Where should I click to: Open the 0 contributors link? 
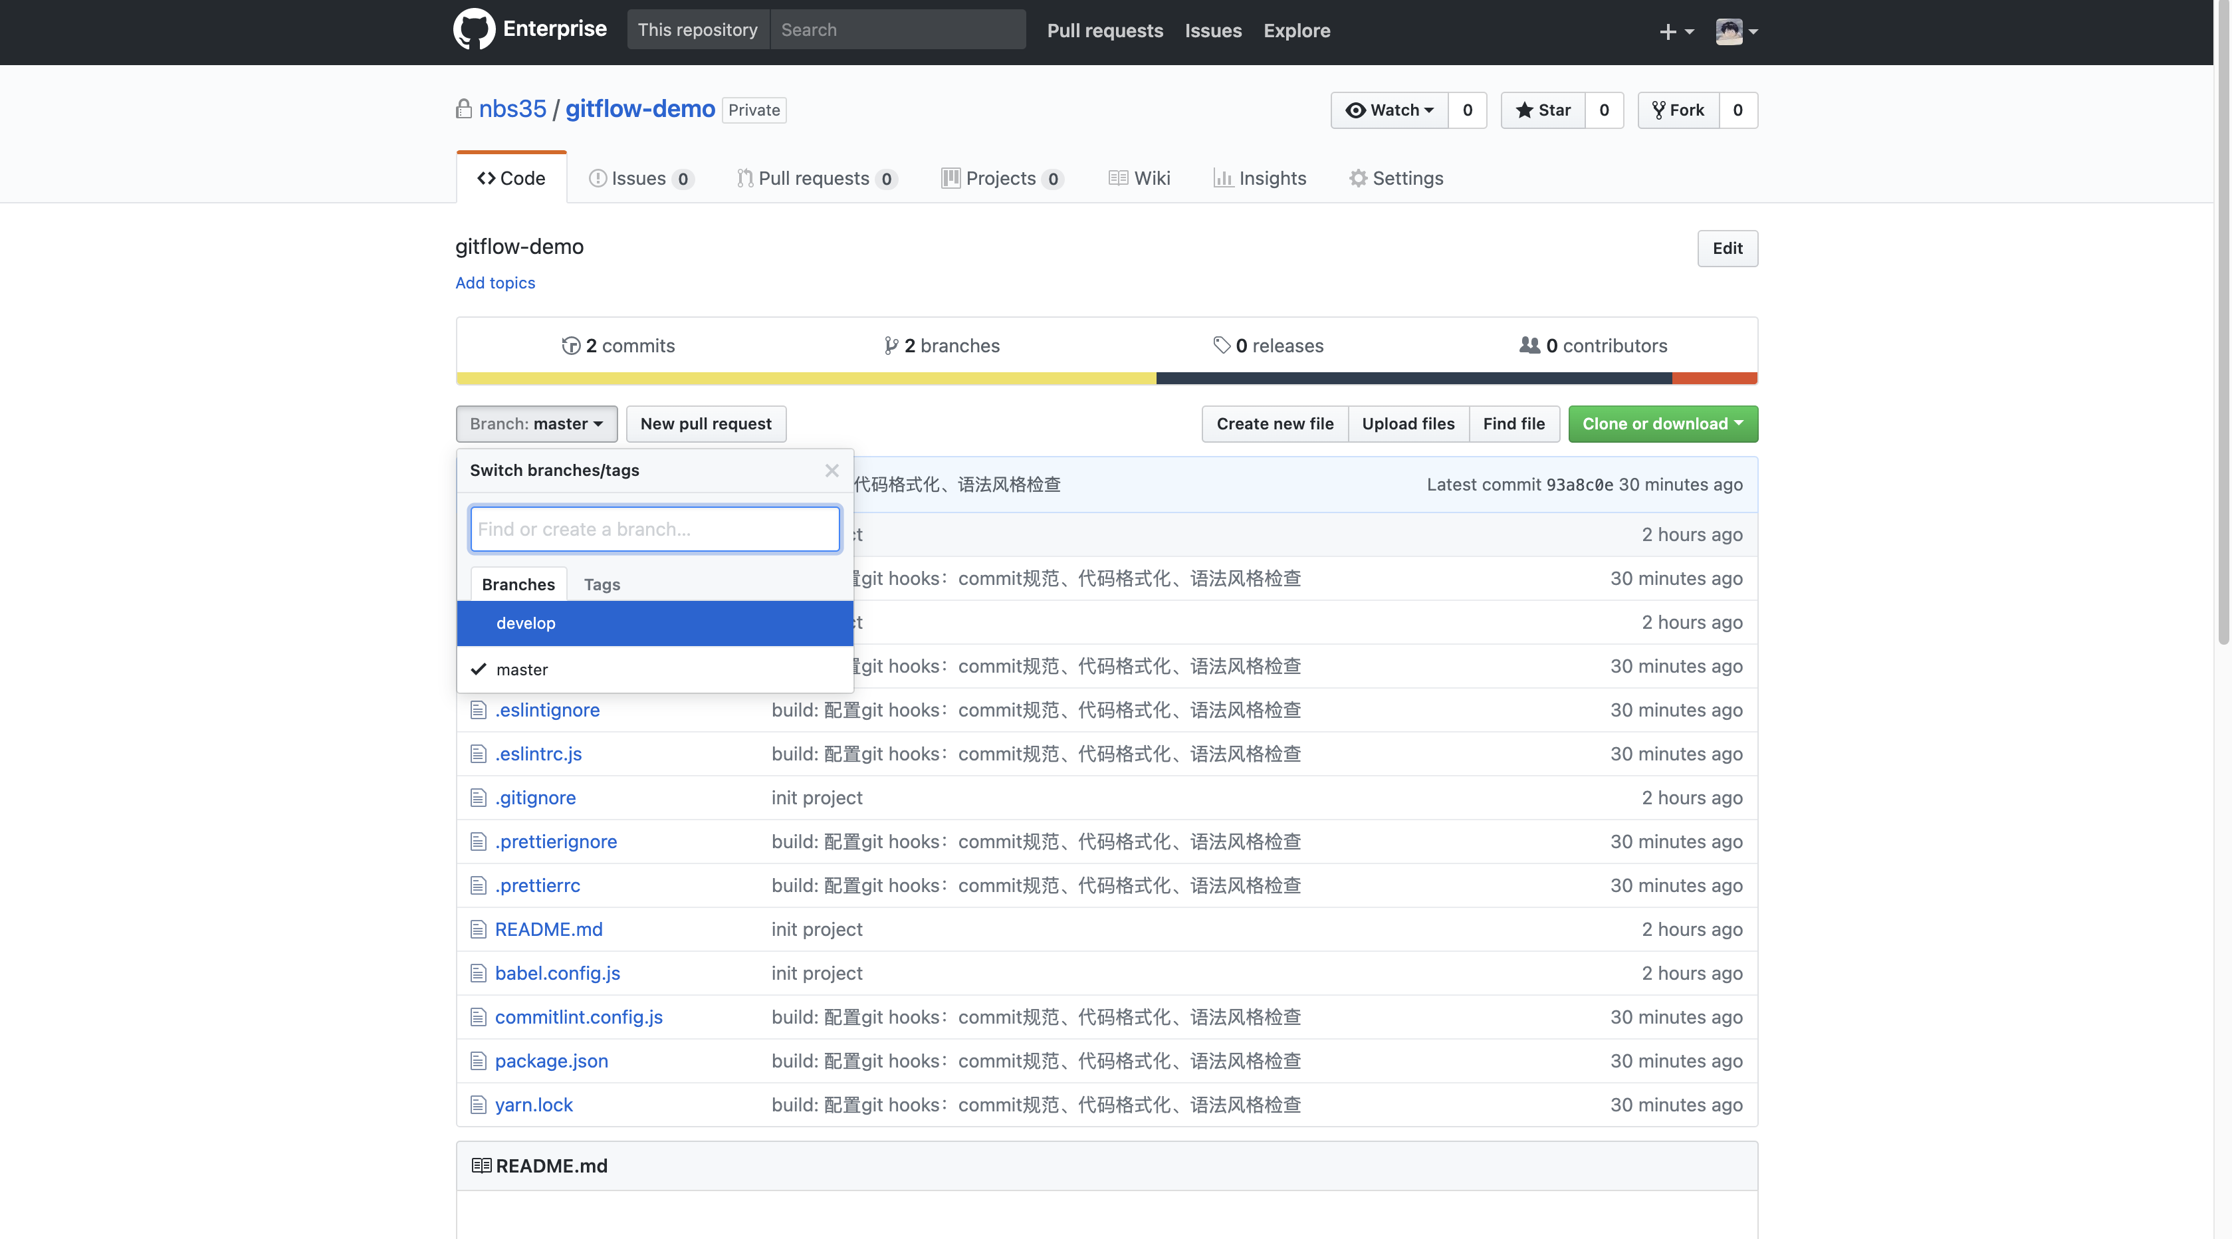coord(1593,346)
